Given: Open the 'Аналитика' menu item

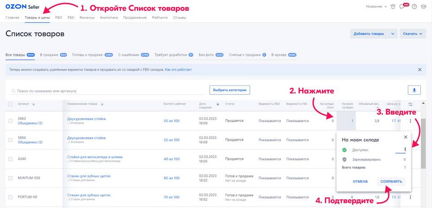Looking at the screenshot, I should [x=108, y=18].
